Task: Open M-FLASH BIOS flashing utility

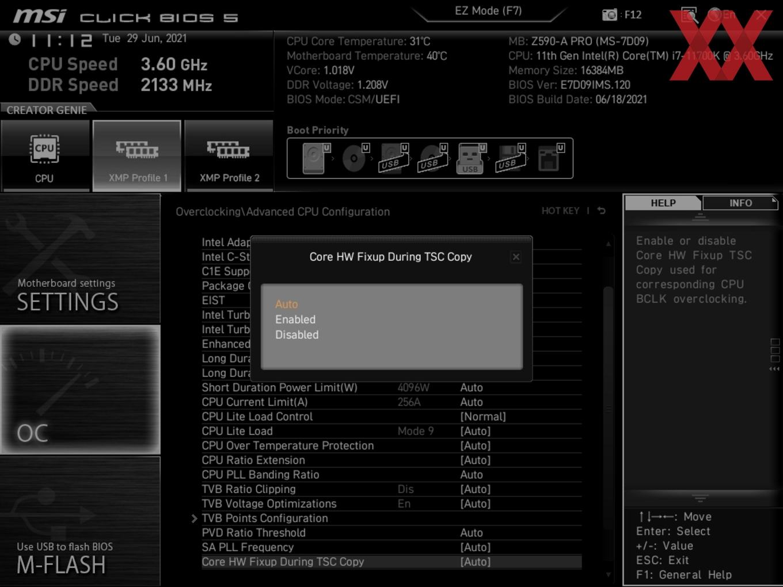Action: (x=80, y=521)
